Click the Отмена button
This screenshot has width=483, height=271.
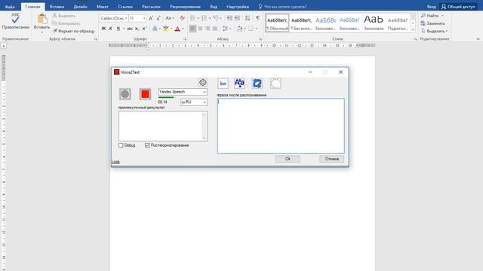pyautogui.click(x=332, y=159)
